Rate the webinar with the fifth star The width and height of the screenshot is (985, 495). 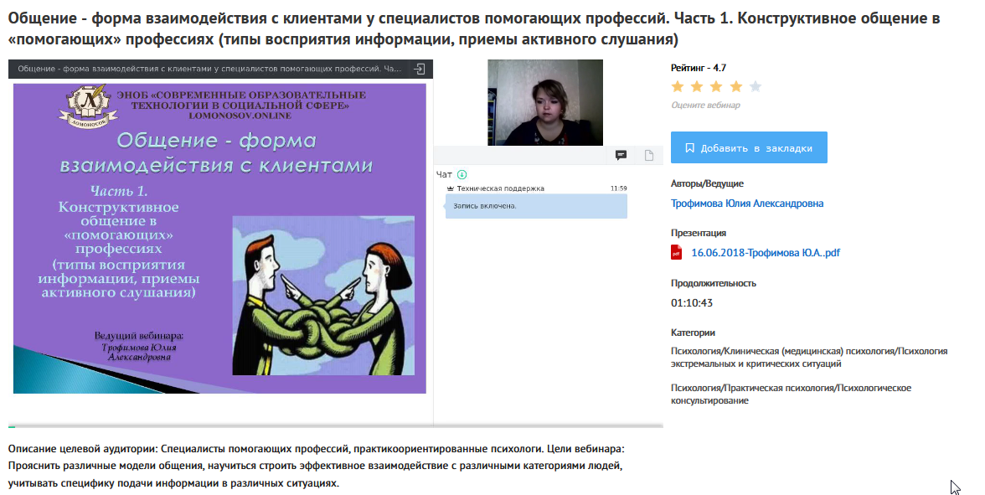(x=756, y=86)
